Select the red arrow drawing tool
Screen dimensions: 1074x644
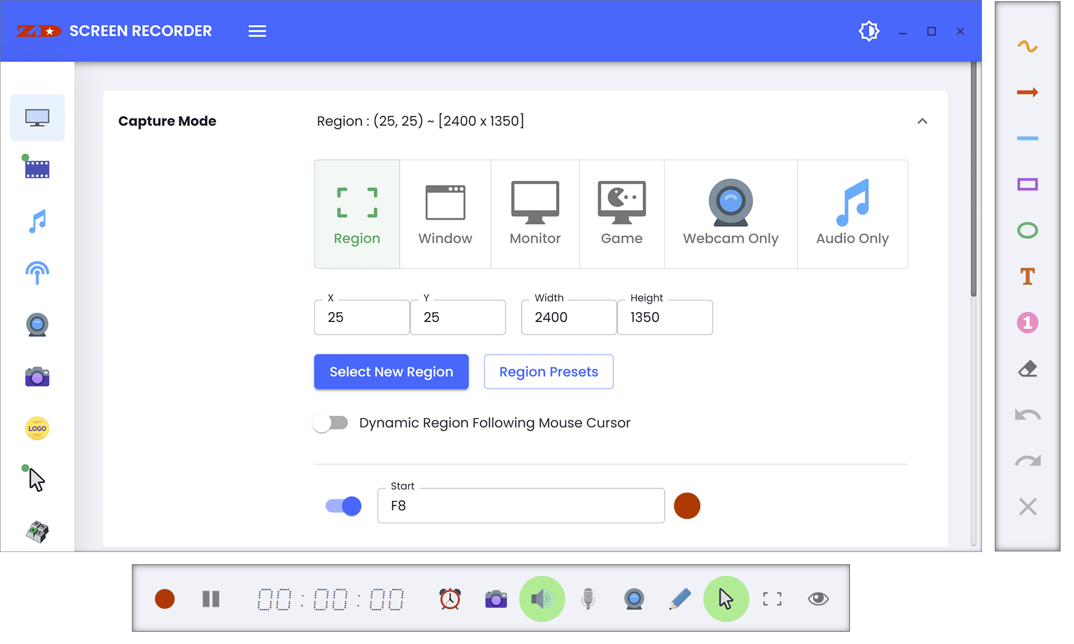1027,93
